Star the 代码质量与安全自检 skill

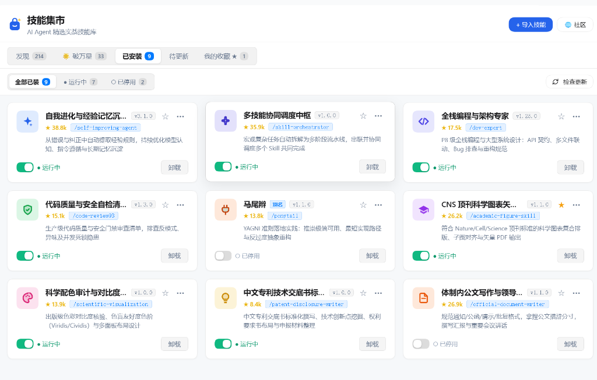pos(165,205)
